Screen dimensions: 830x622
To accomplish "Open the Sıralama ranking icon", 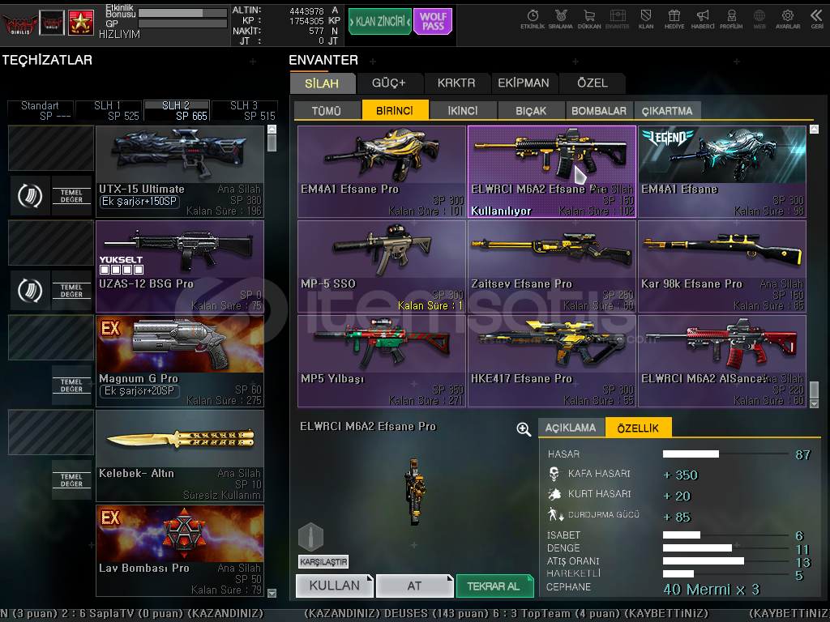I will tap(561, 19).
